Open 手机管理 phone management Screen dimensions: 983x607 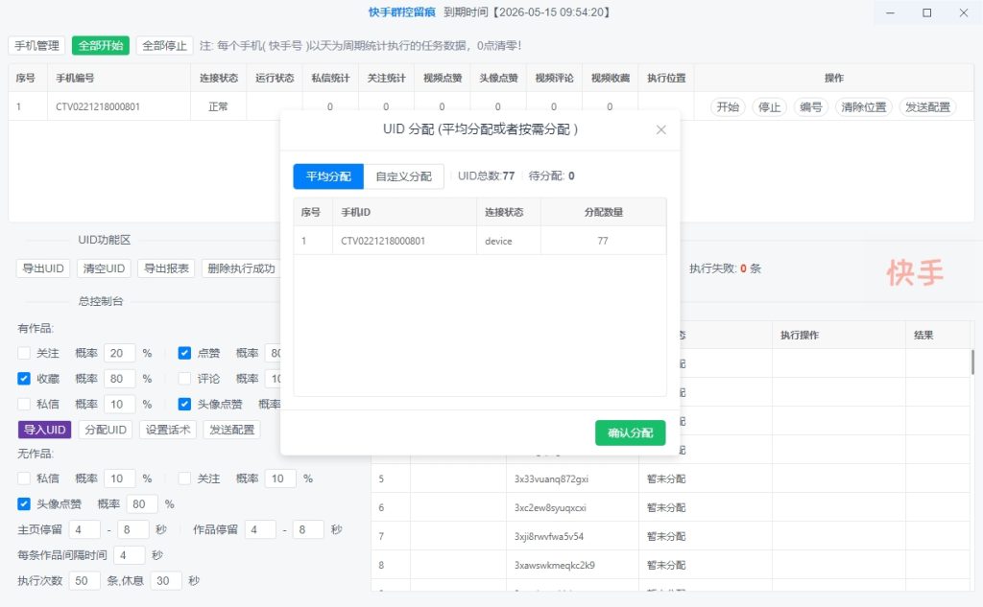[x=36, y=45]
